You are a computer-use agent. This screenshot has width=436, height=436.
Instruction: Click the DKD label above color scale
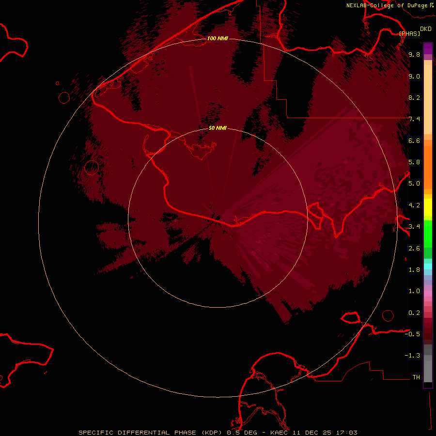click(425, 29)
